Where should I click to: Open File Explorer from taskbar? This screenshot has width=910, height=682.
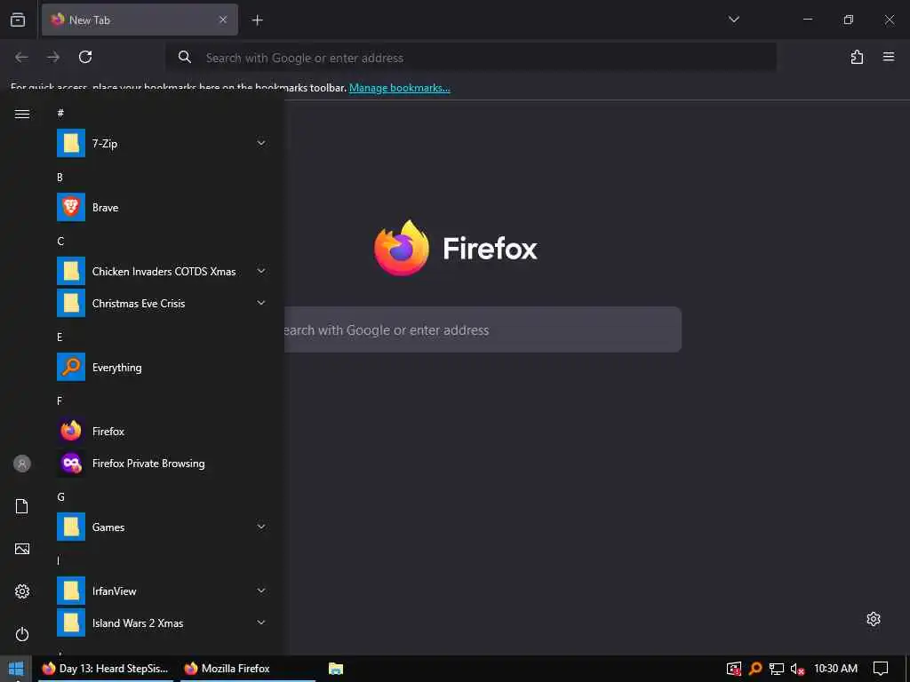(335, 669)
